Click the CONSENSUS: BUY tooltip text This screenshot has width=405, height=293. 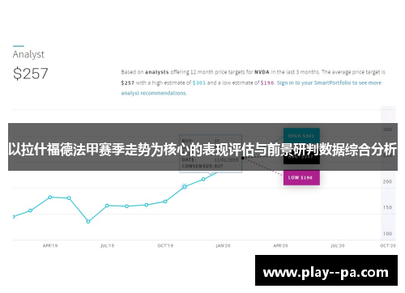tap(202, 166)
